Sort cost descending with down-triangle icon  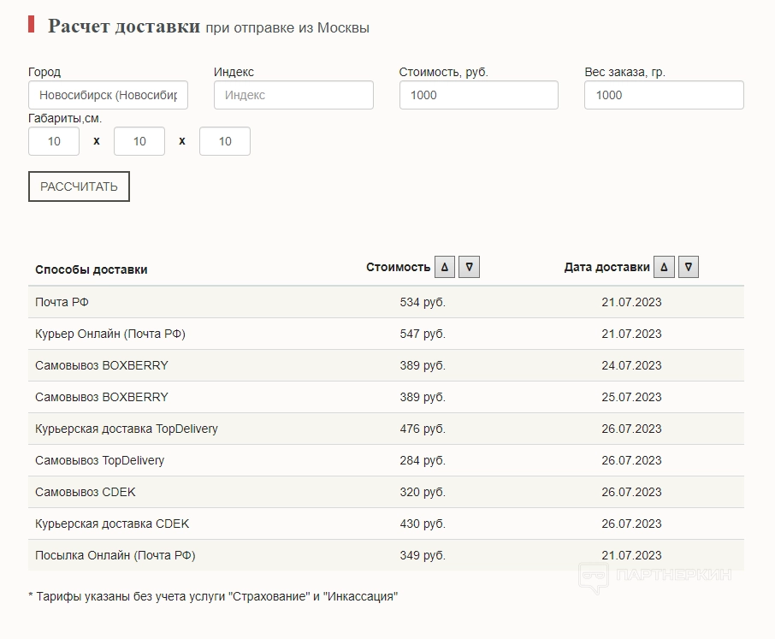coord(469,267)
